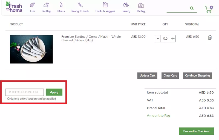Screen dimensions: 219x140
Task: Click the Grand Total label
Action: [156, 108]
